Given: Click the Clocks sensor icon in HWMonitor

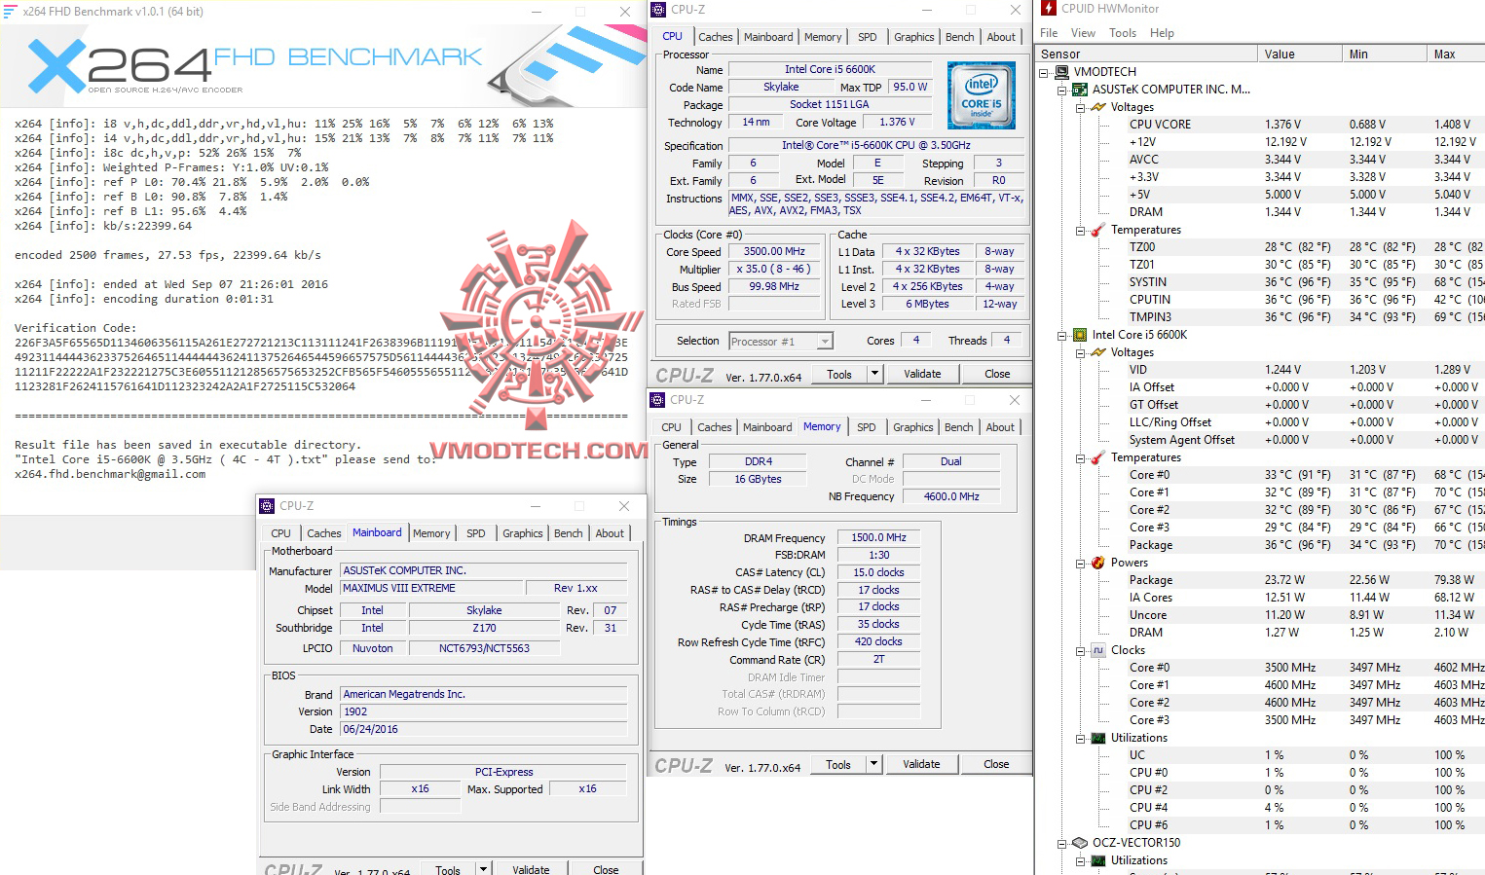Looking at the screenshot, I should 1097,649.
